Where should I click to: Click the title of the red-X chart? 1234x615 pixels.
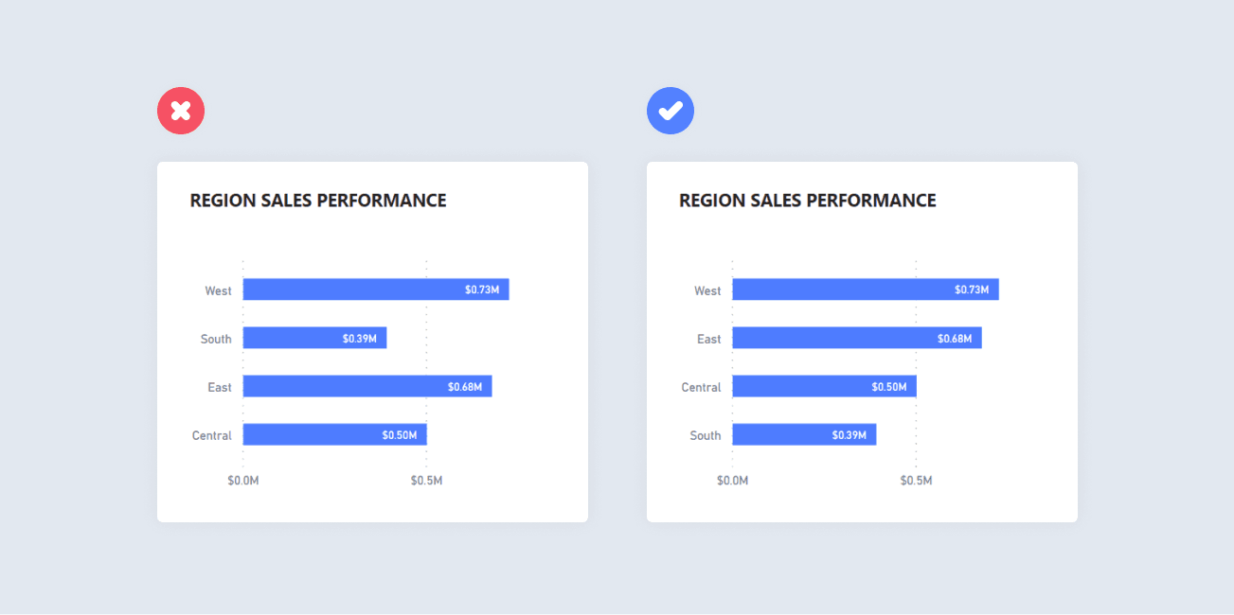pyautogui.click(x=317, y=201)
